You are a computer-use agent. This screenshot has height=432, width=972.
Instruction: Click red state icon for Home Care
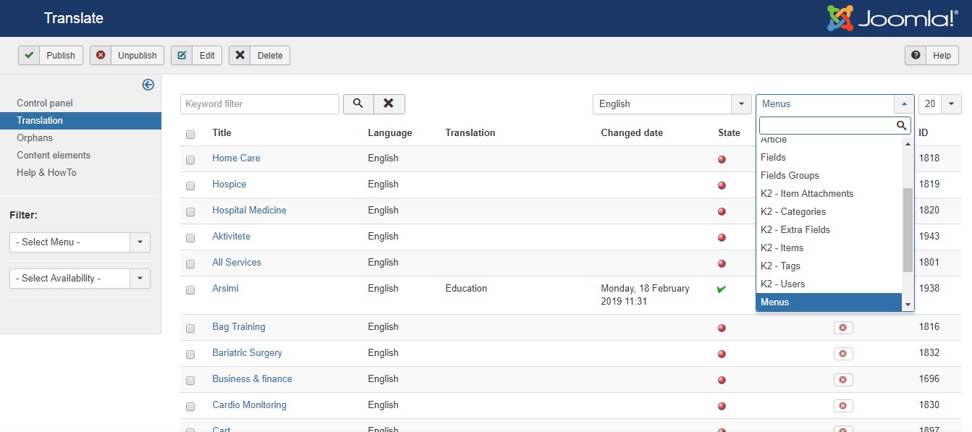[722, 159]
